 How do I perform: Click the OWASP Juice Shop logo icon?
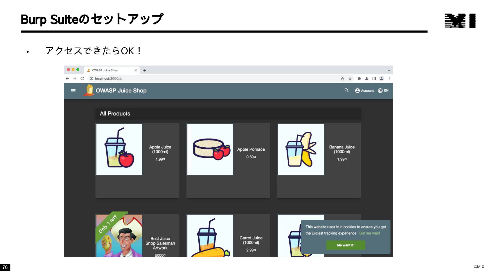click(89, 90)
